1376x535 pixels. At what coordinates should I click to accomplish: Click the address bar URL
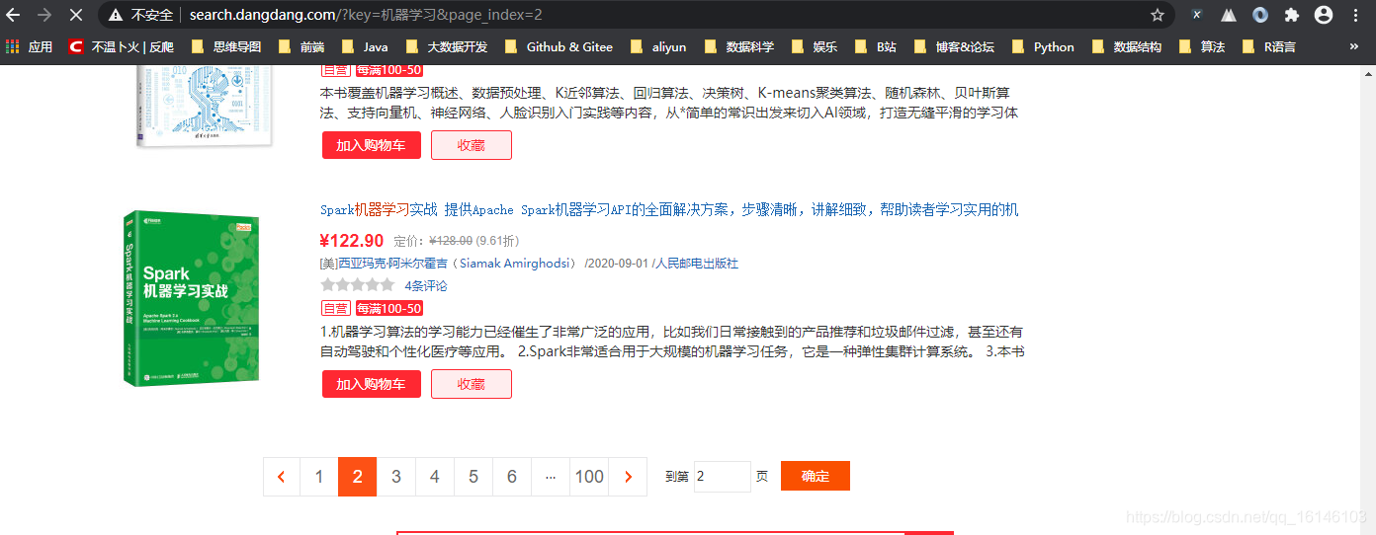(x=366, y=15)
